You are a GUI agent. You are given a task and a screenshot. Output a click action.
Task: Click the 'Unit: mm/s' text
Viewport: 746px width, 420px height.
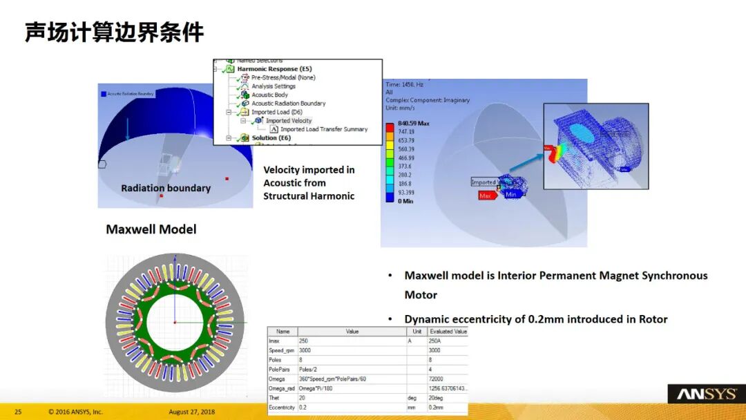click(x=400, y=108)
